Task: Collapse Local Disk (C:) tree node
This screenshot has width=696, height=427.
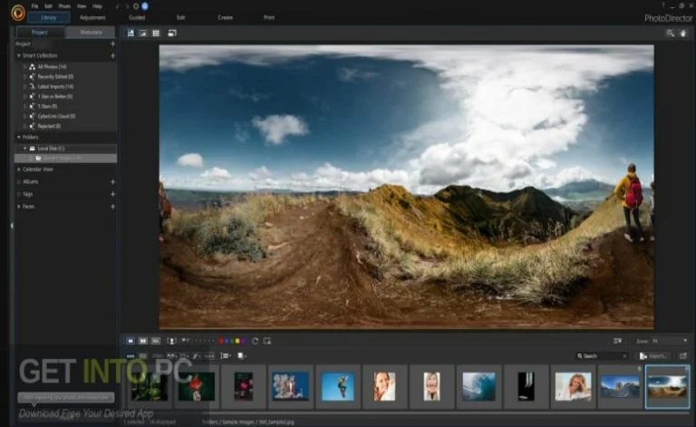Action: (x=24, y=149)
